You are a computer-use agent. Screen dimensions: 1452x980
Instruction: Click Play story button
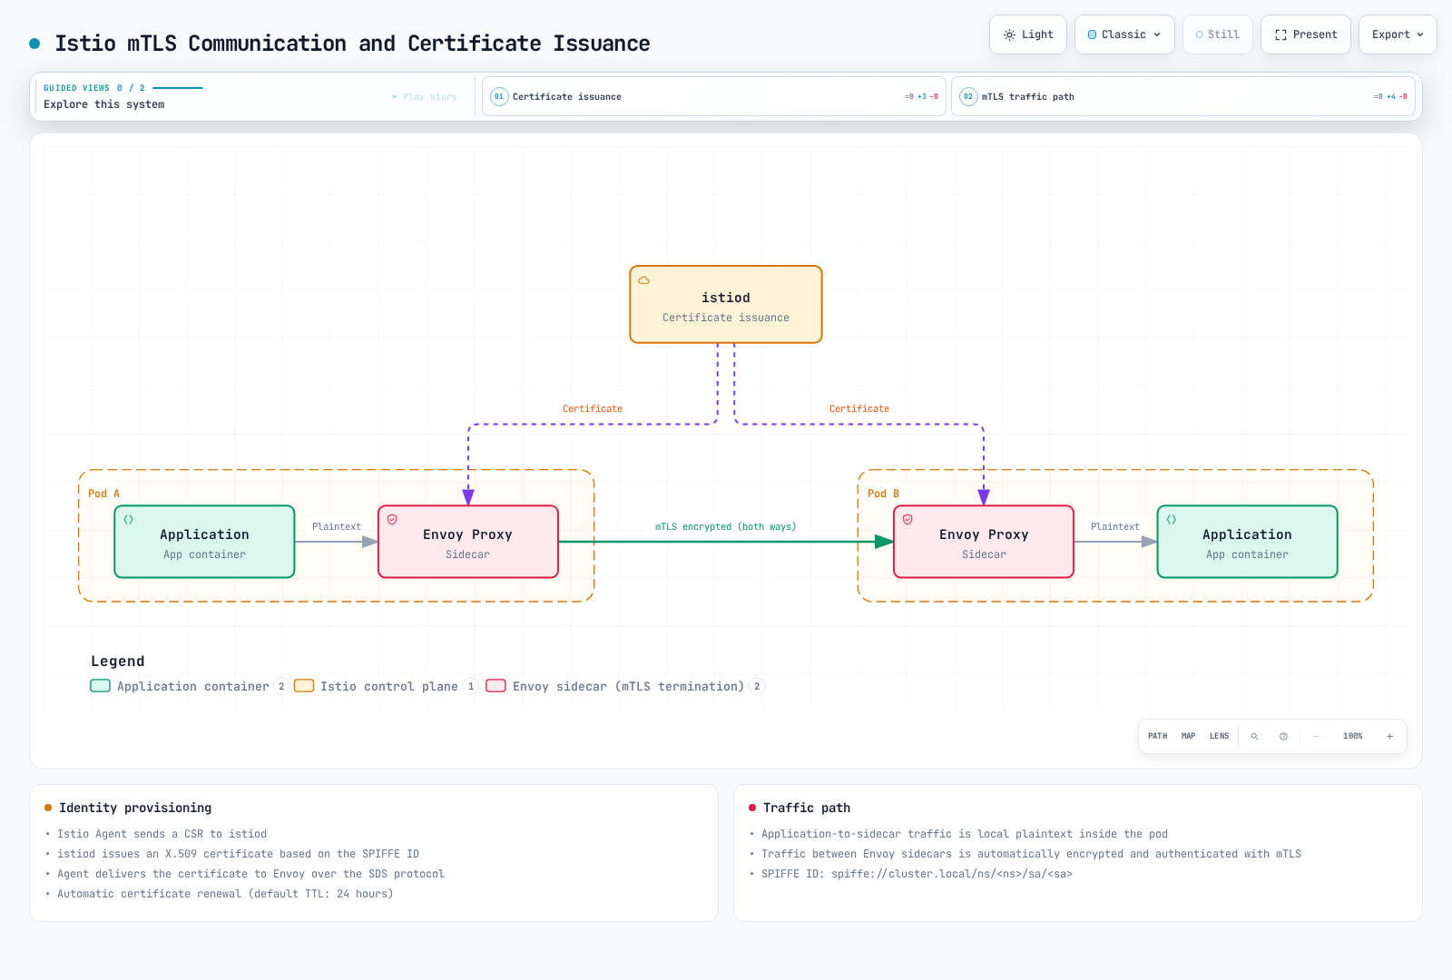(425, 96)
